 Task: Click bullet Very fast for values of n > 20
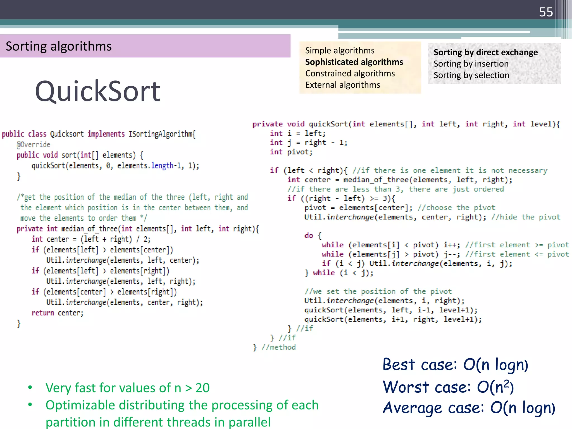click(x=127, y=388)
